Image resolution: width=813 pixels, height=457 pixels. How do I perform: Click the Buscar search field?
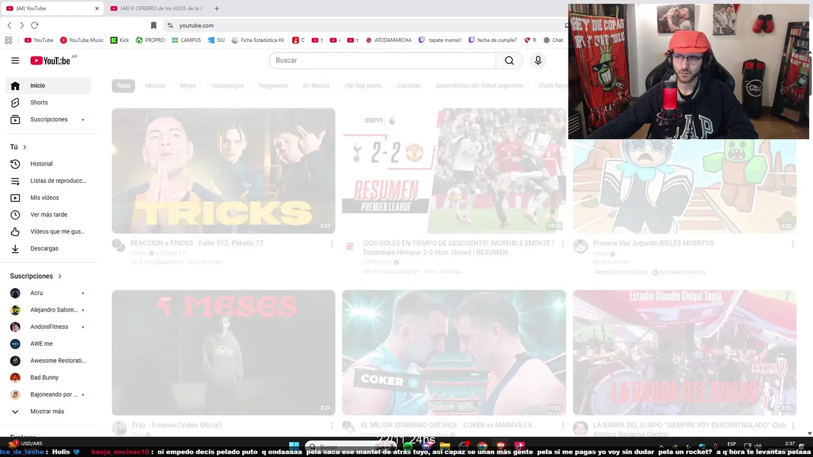(x=382, y=60)
